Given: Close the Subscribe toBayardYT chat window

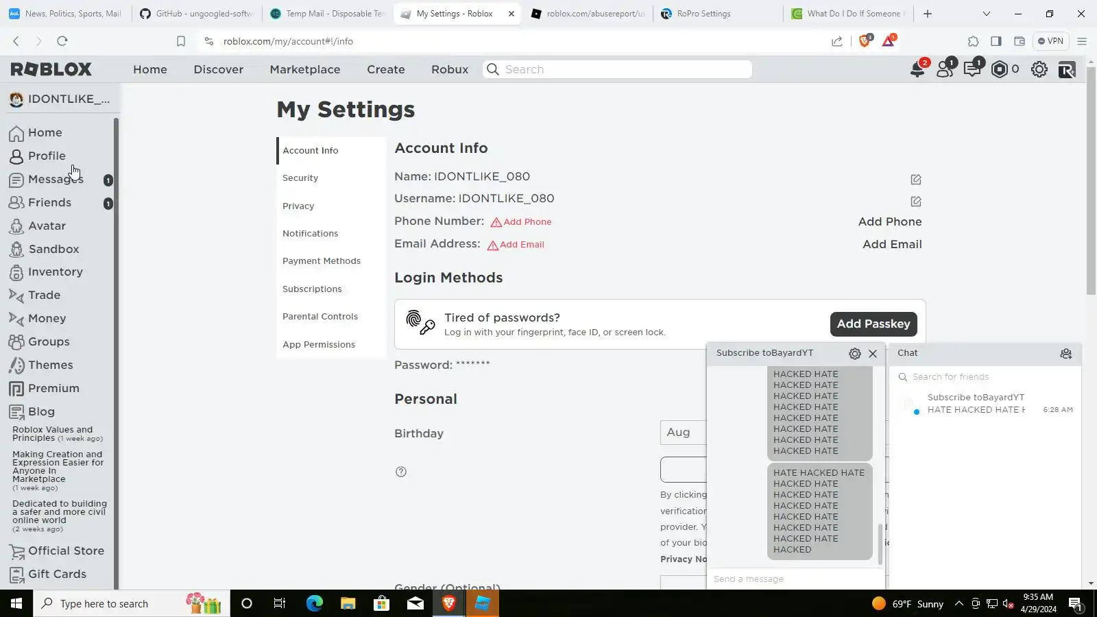Looking at the screenshot, I should point(873,354).
